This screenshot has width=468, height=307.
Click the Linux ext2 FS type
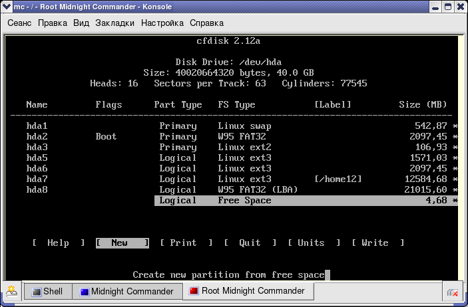pos(244,148)
